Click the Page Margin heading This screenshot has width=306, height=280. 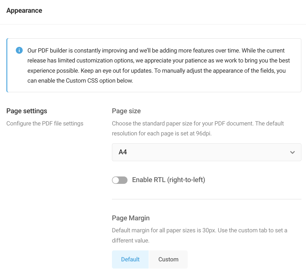coord(131,218)
